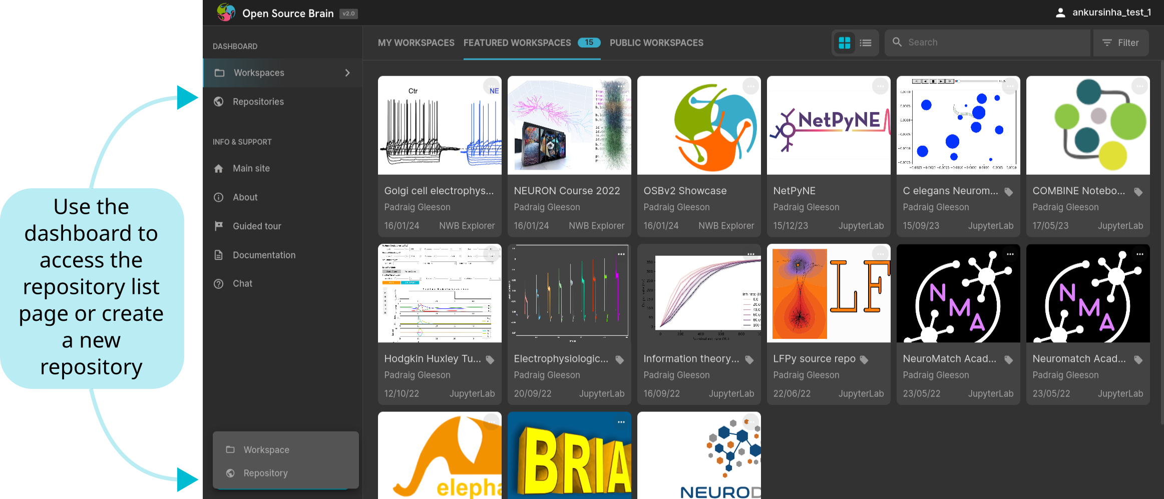Switch to the Public Workspaces tab
Image resolution: width=1164 pixels, height=499 pixels.
[656, 43]
